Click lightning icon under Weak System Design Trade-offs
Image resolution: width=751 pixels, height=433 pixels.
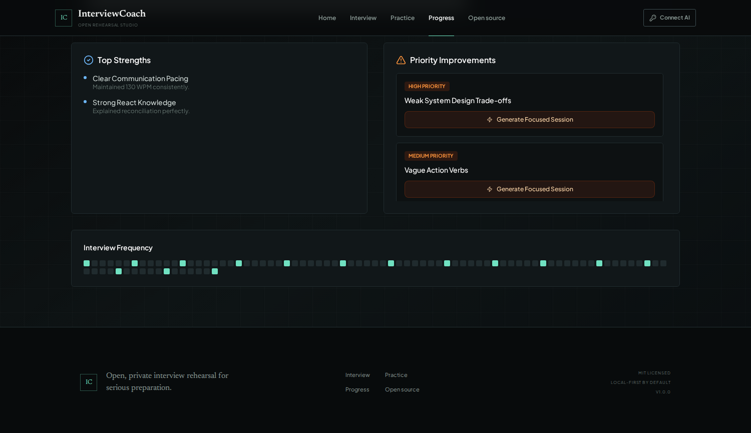click(489, 119)
